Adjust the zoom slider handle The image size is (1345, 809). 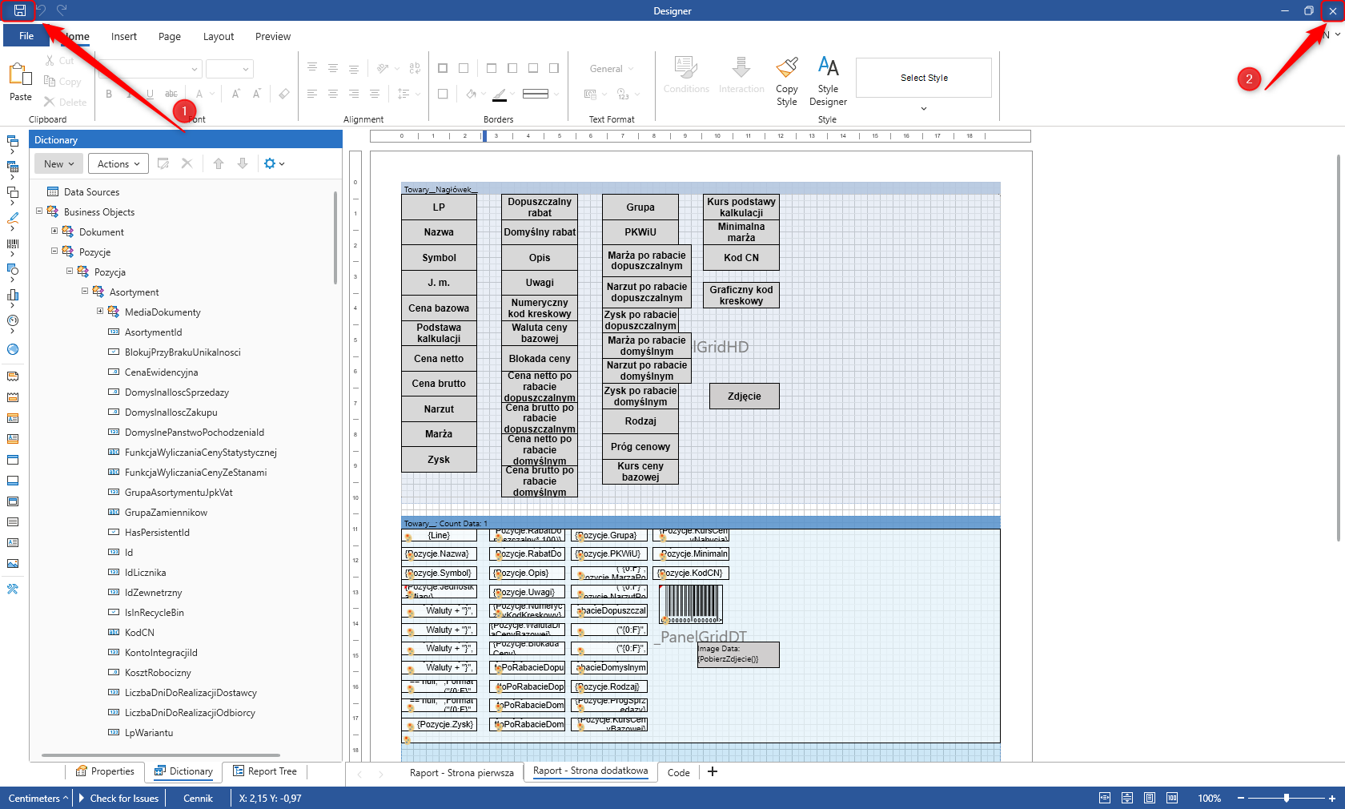(1287, 798)
